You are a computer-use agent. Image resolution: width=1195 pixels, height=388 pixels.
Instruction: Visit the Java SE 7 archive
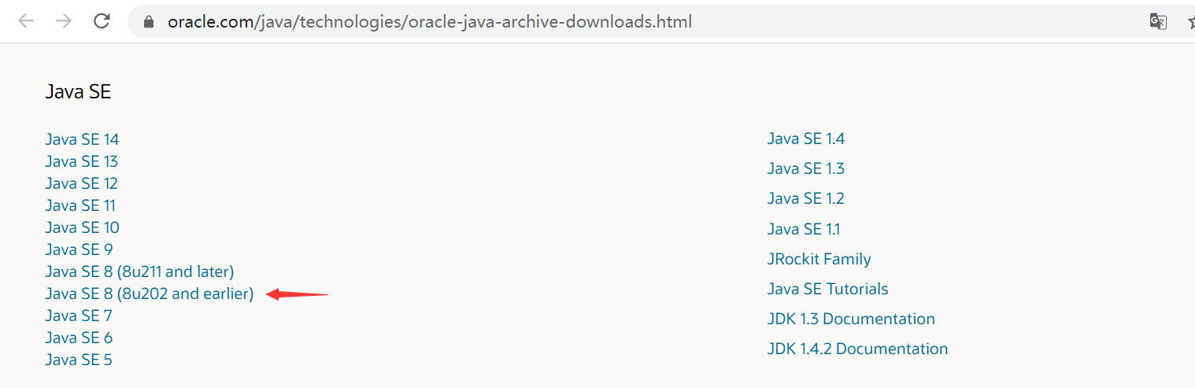click(79, 316)
